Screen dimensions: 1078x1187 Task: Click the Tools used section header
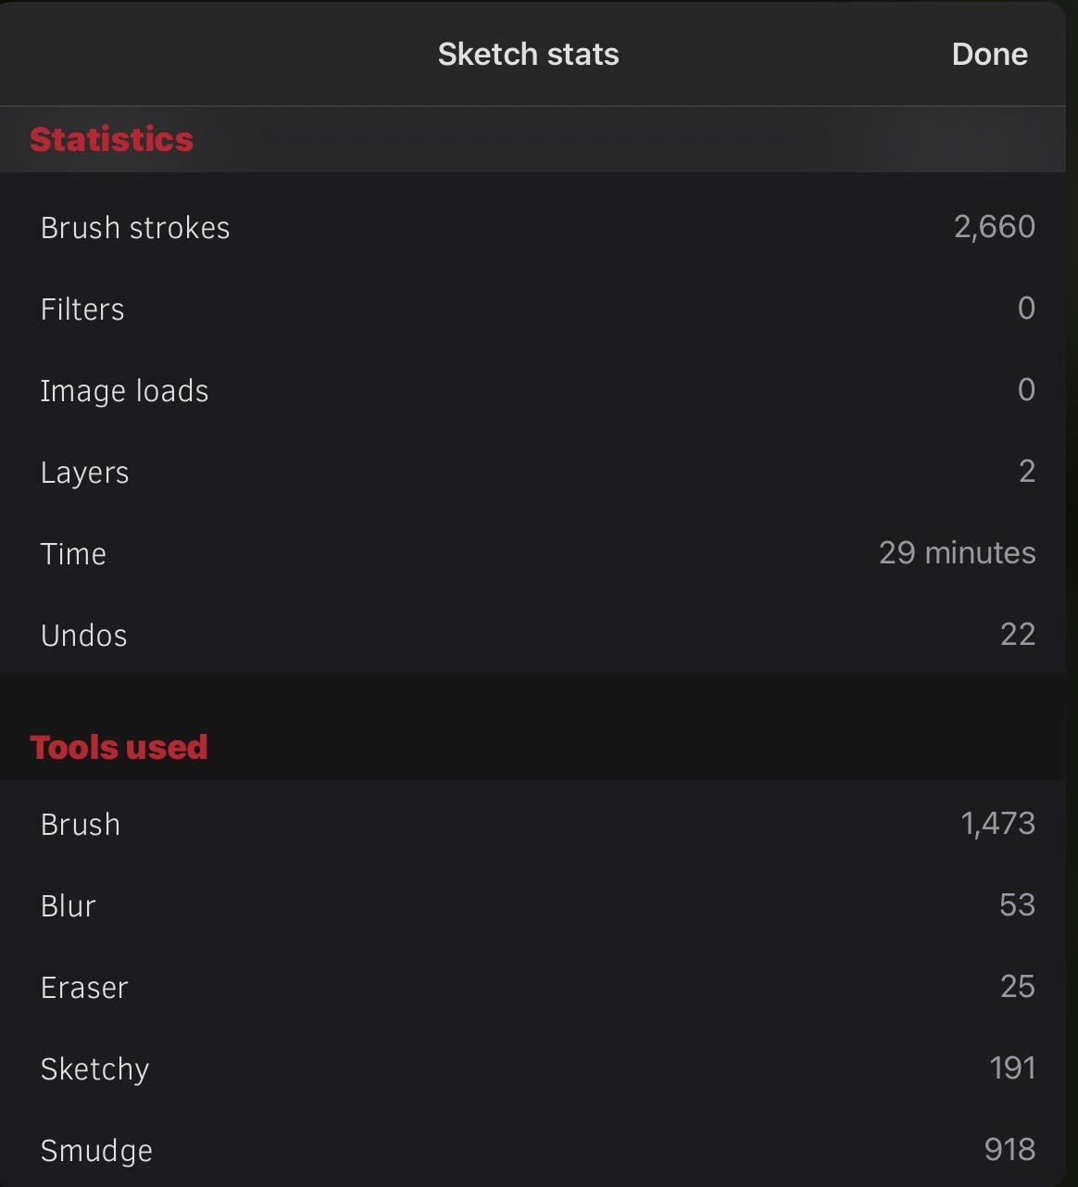(x=119, y=748)
